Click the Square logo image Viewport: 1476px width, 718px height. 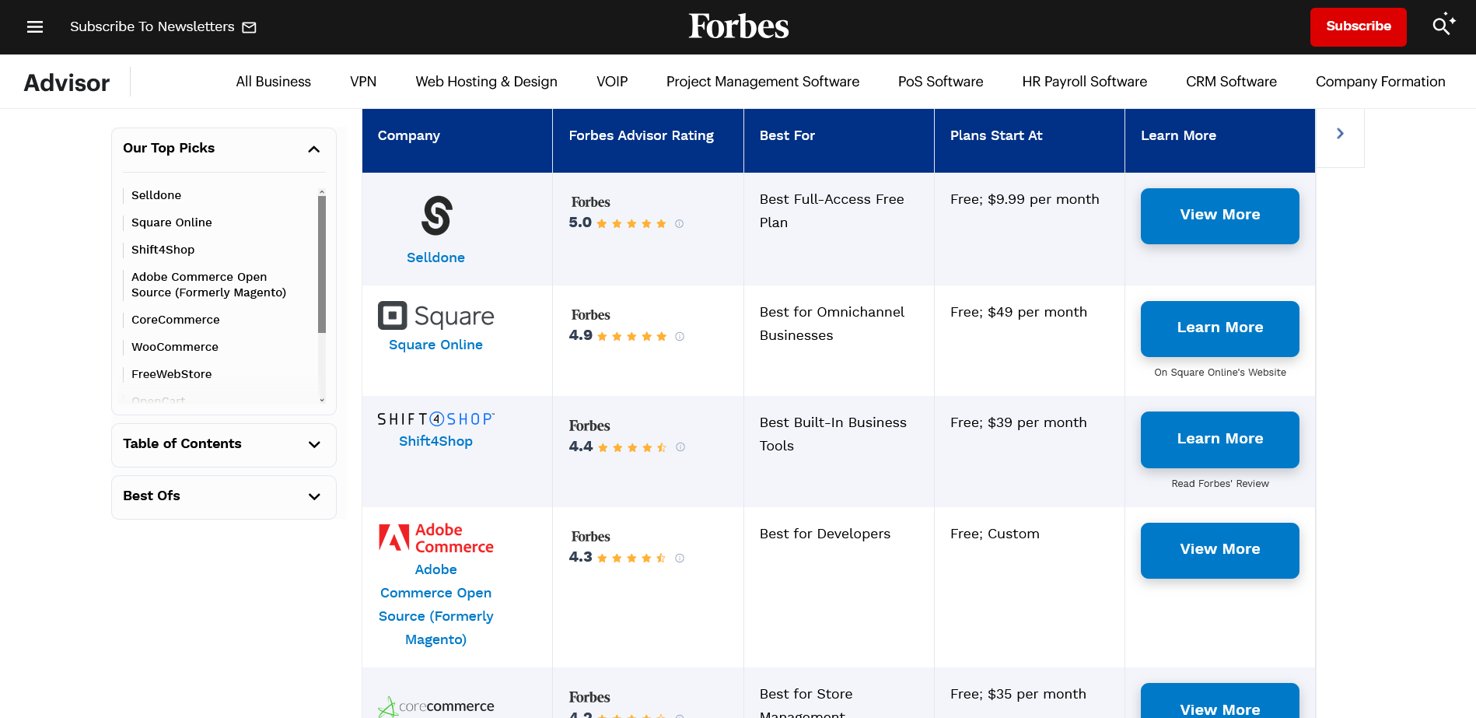pos(435,316)
